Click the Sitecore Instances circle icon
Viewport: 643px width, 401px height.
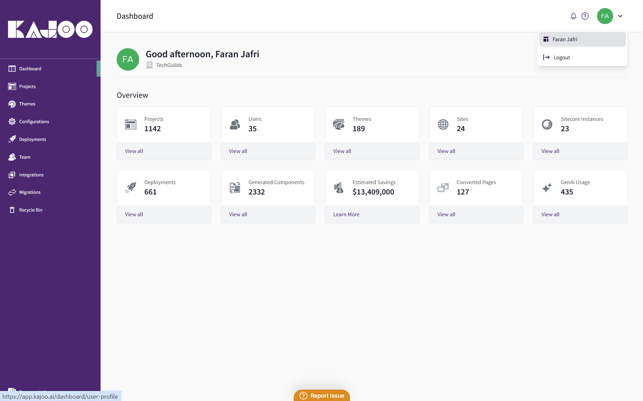[x=547, y=124]
